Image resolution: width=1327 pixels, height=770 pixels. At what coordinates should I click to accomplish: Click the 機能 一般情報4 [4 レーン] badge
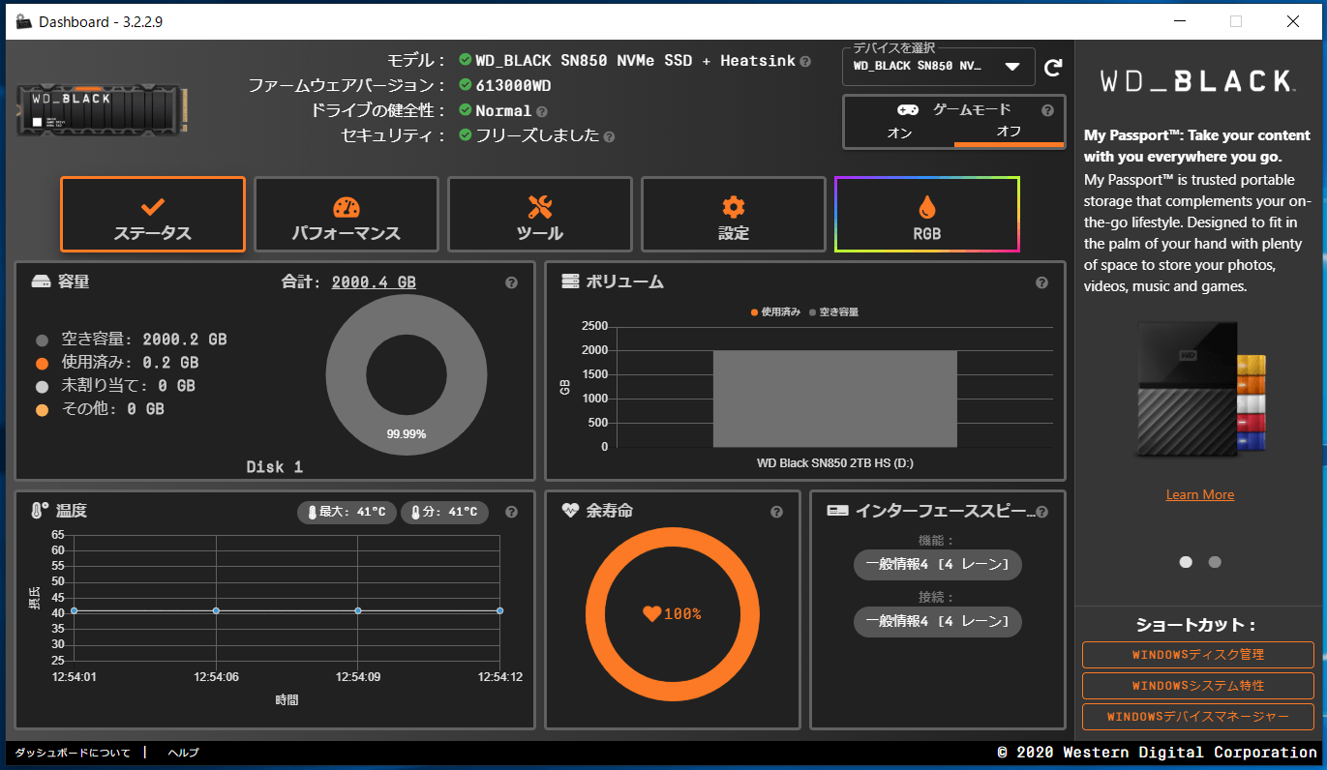pyautogui.click(x=938, y=565)
